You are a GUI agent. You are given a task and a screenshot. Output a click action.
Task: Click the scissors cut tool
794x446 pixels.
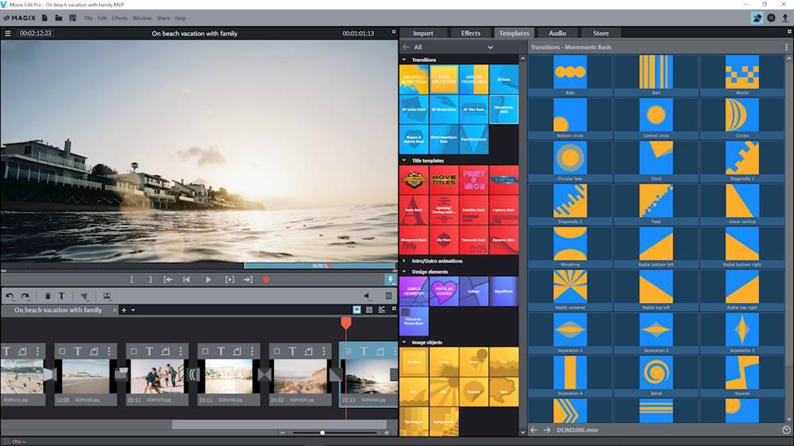click(84, 296)
